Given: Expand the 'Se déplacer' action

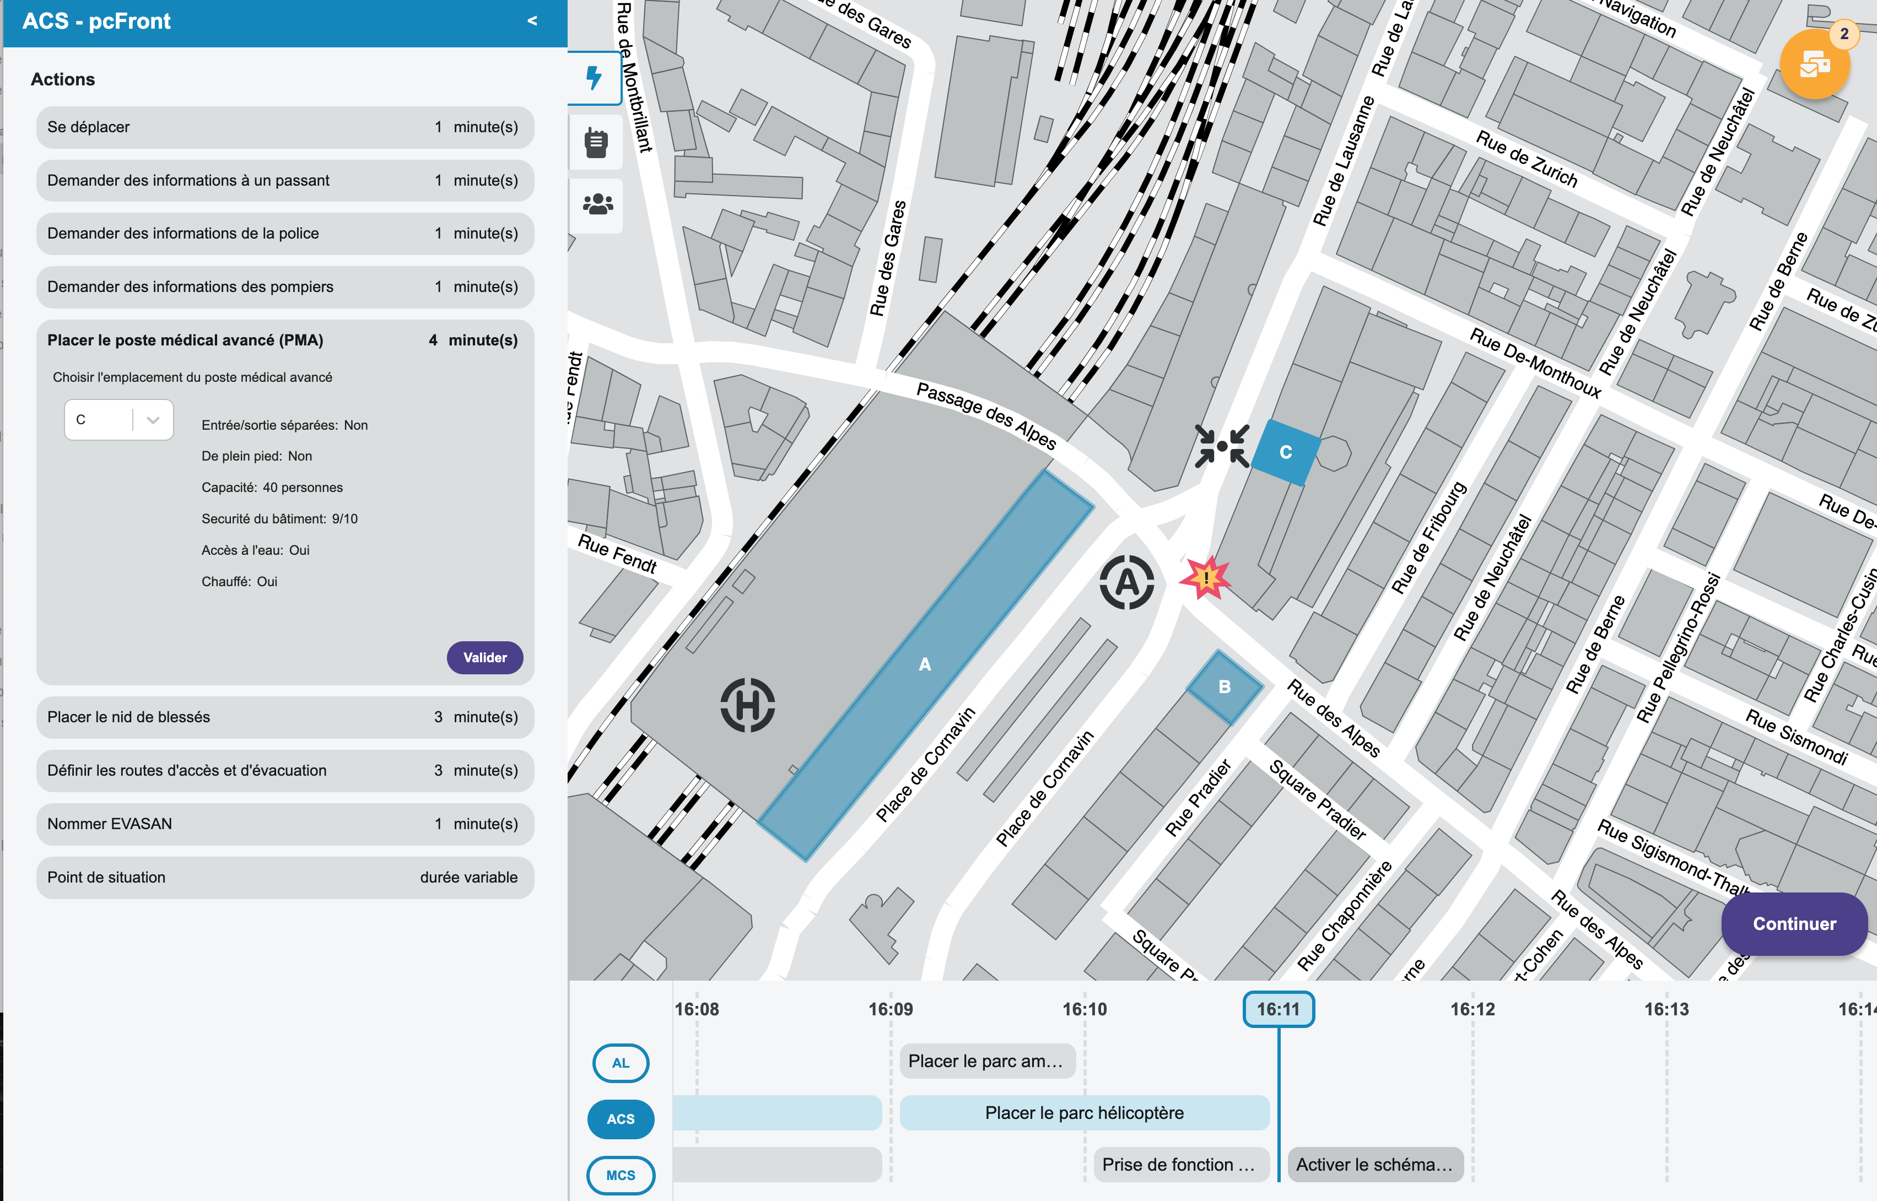Looking at the screenshot, I should (x=285, y=127).
